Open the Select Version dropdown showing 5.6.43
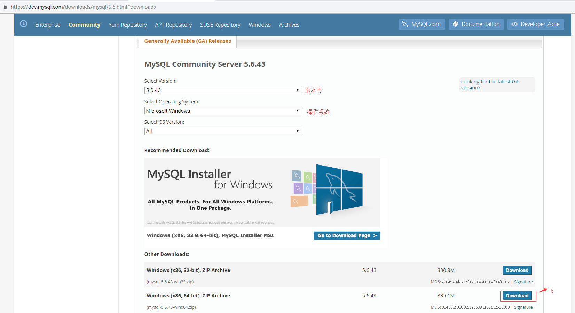 point(222,90)
